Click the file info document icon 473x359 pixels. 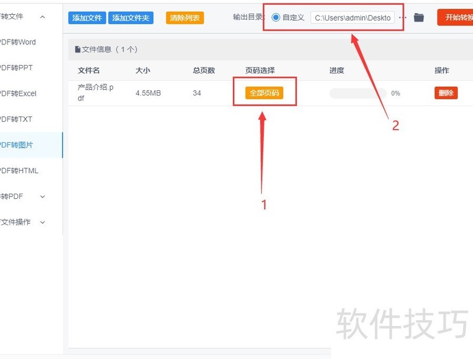click(77, 50)
